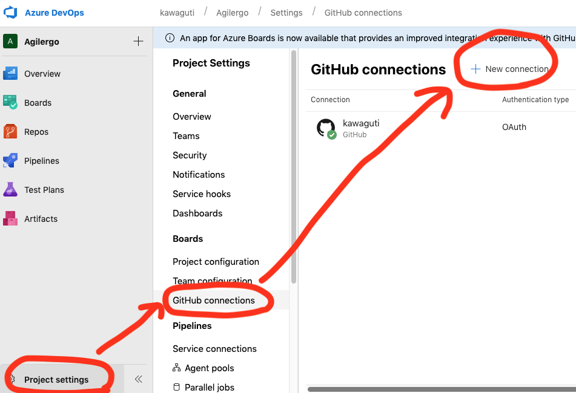The image size is (576, 393).
Task: Open Pipelines in the left navigation
Action: [x=42, y=161]
